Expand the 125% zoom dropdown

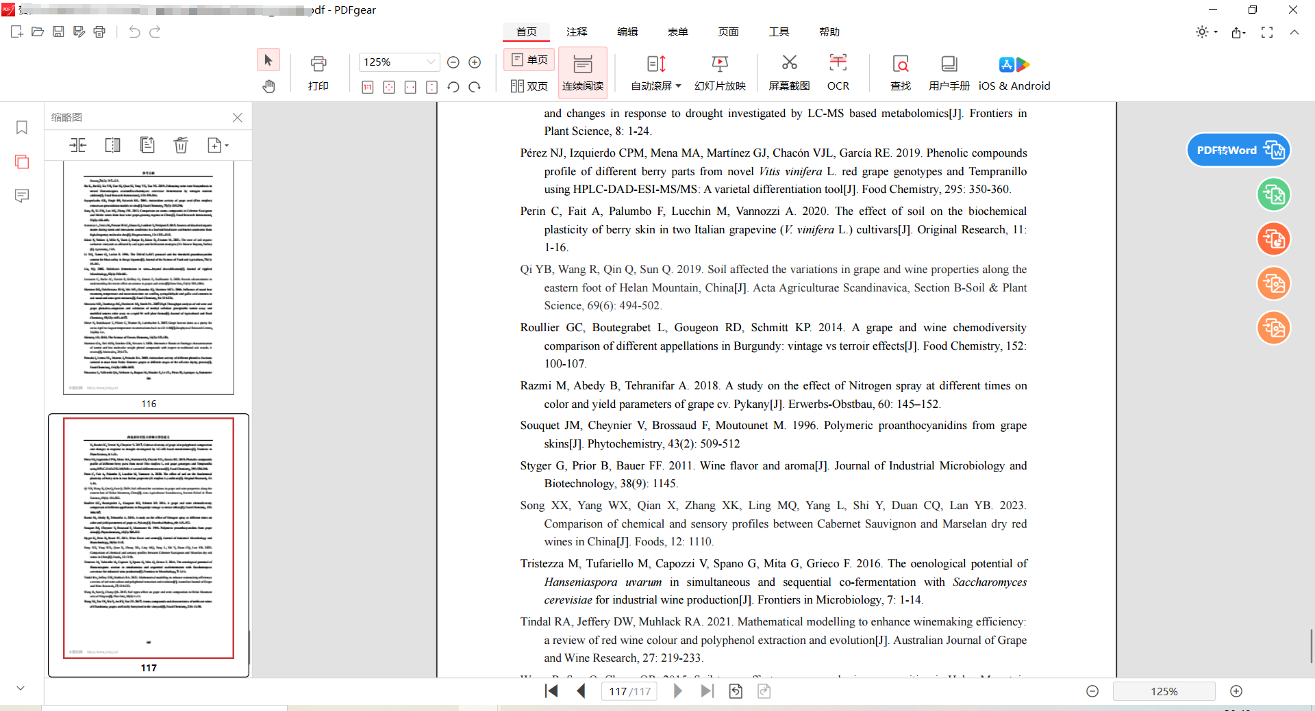(431, 62)
